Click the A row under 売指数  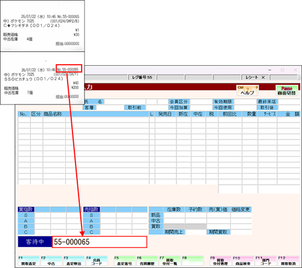pos(92,221)
